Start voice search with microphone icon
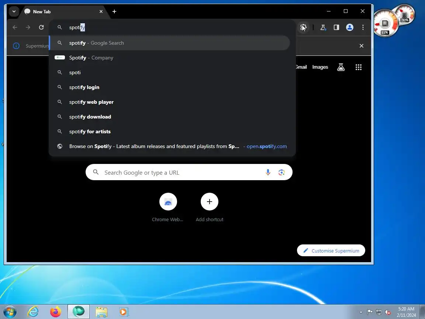 (268, 172)
